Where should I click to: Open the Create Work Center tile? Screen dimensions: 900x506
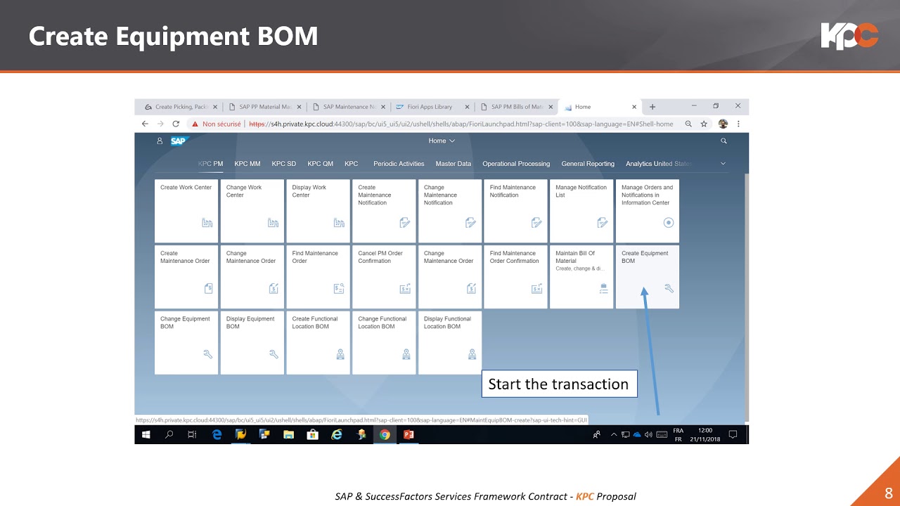[186, 211]
